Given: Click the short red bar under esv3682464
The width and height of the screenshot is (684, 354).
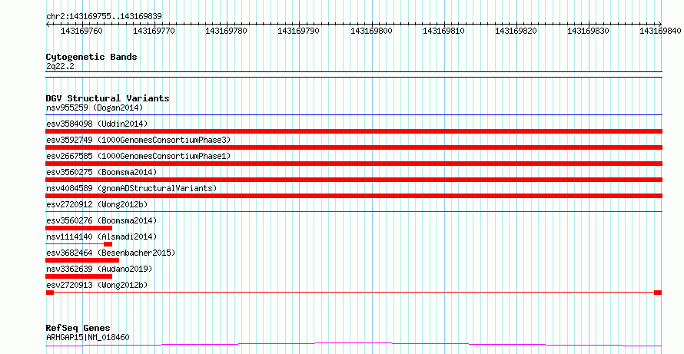Looking at the screenshot, I should coord(82,260).
